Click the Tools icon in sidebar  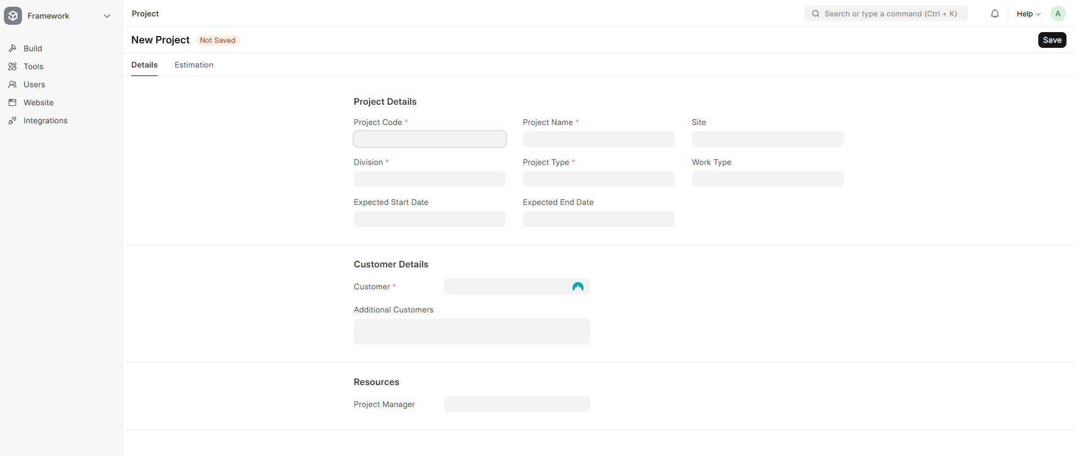tap(12, 66)
